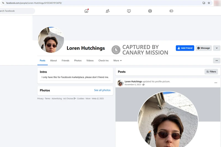Click the Intro text about Facebook marketplace

(x=75, y=77)
